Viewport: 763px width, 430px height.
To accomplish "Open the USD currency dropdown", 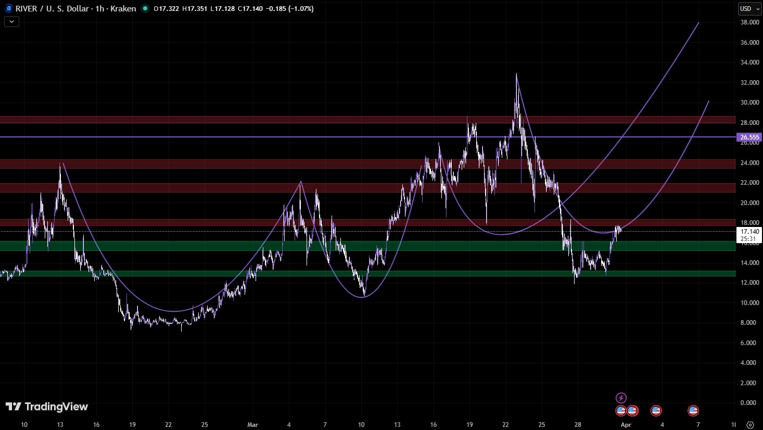I will [x=749, y=8].
